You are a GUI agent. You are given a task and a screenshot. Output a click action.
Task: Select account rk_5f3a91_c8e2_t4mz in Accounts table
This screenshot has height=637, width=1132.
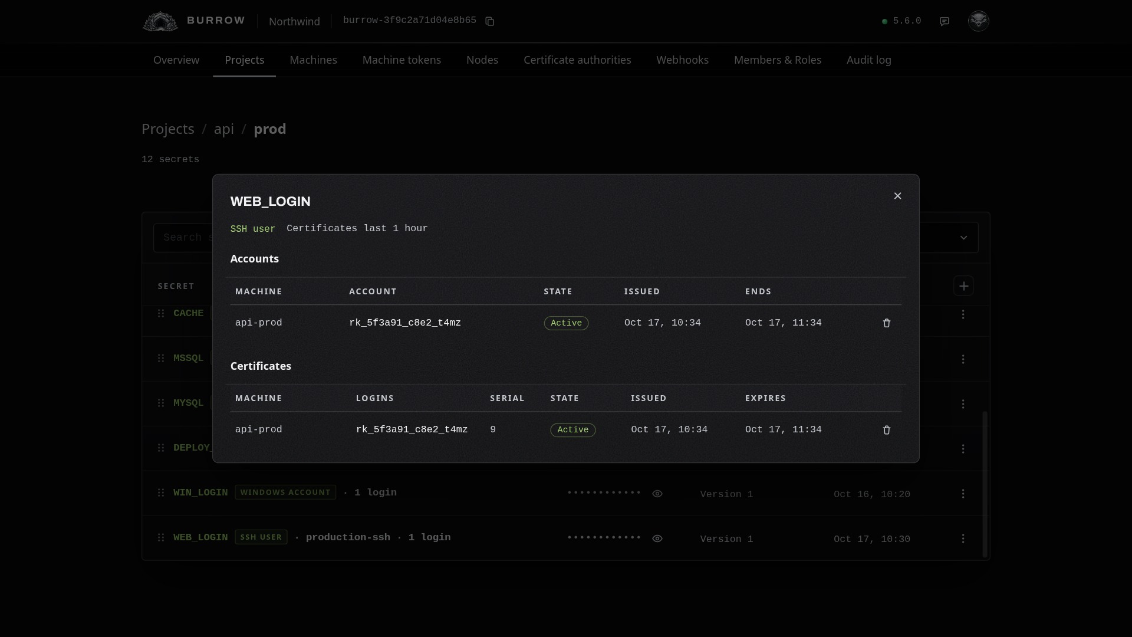click(405, 323)
